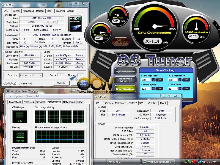Click the CPU Fan gauge in OC Tuner
This screenshot has width=220, height=165.
click(x=118, y=15)
